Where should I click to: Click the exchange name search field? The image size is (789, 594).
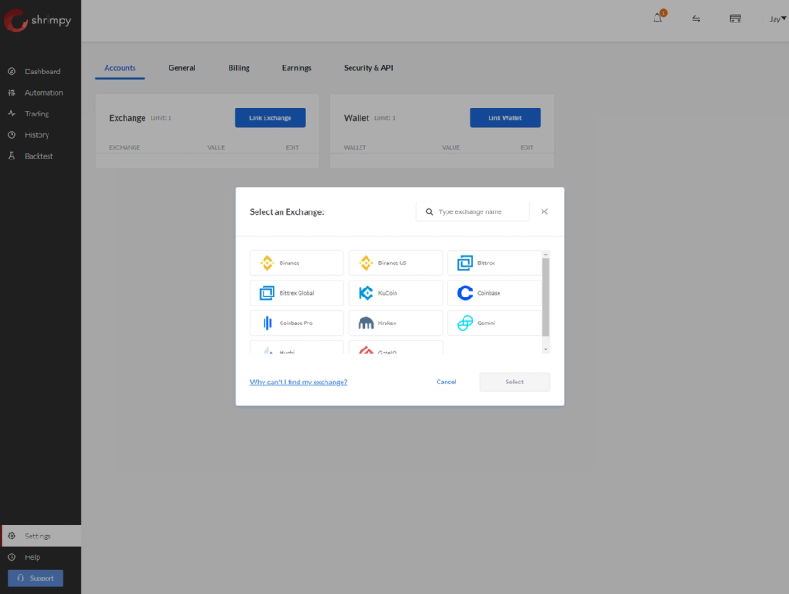click(x=473, y=211)
